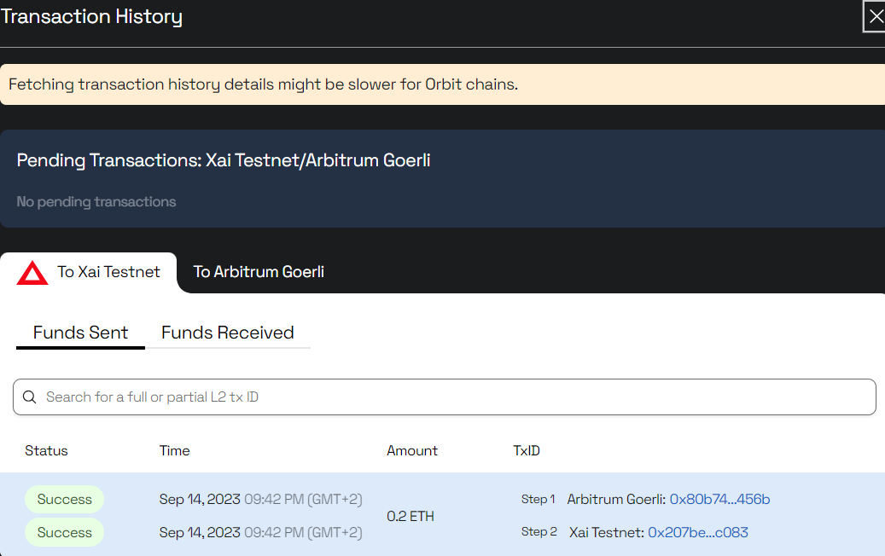Viewport: 885px width, 556px height.
Task: Click the 0.2 ETH amount value
Action: click(x=410, y=516)
